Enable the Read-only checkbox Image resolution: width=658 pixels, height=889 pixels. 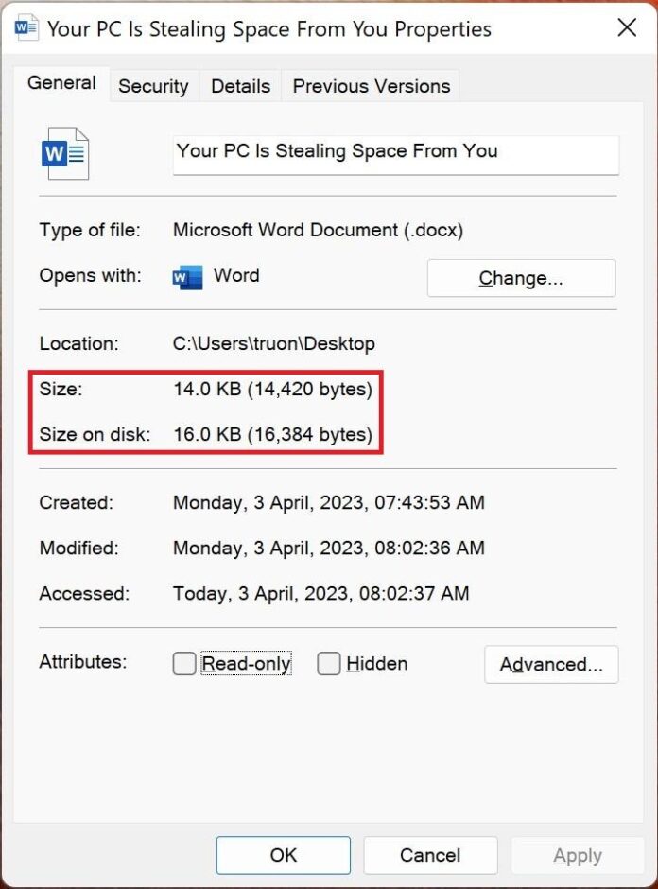tap(184, 665)
